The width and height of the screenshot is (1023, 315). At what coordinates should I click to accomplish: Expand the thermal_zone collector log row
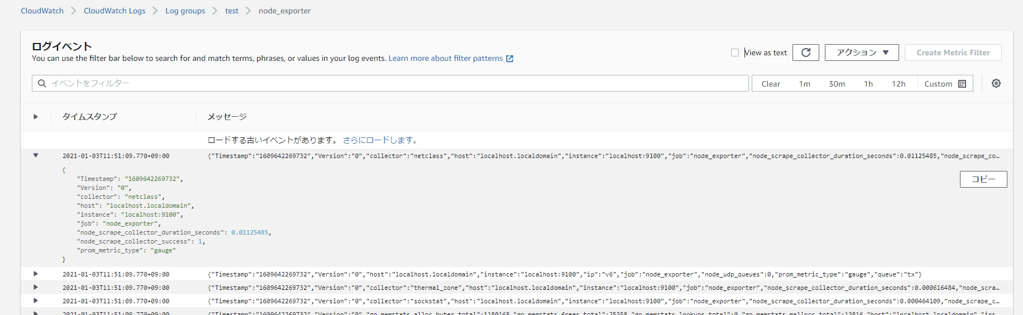(36, 287)
